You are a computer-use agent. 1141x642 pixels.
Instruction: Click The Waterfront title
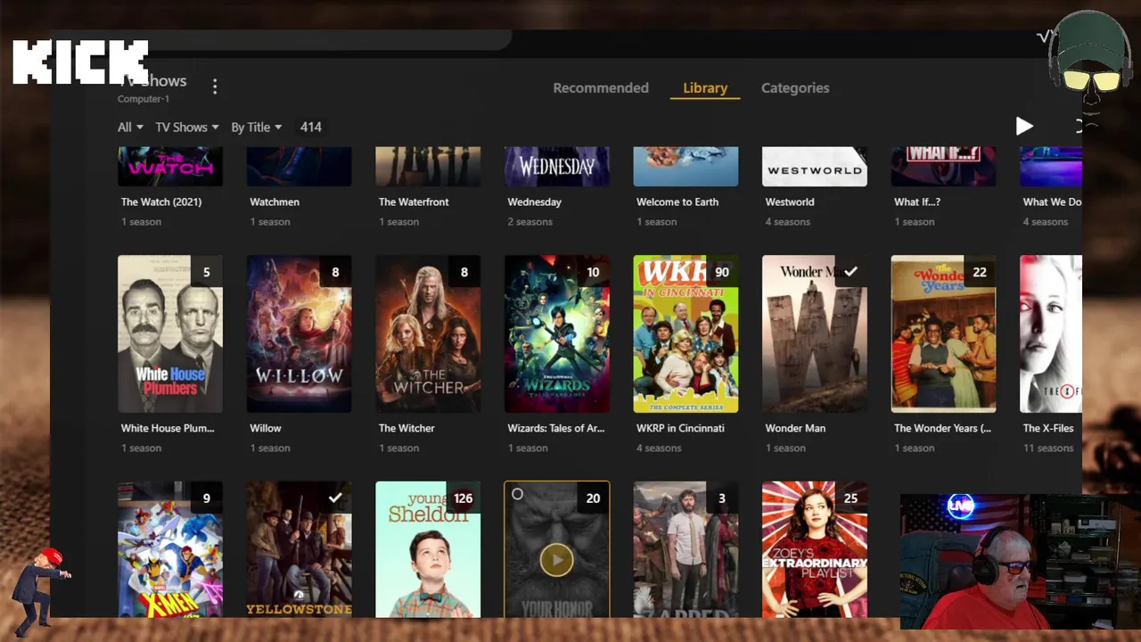(x=414, y=202)
